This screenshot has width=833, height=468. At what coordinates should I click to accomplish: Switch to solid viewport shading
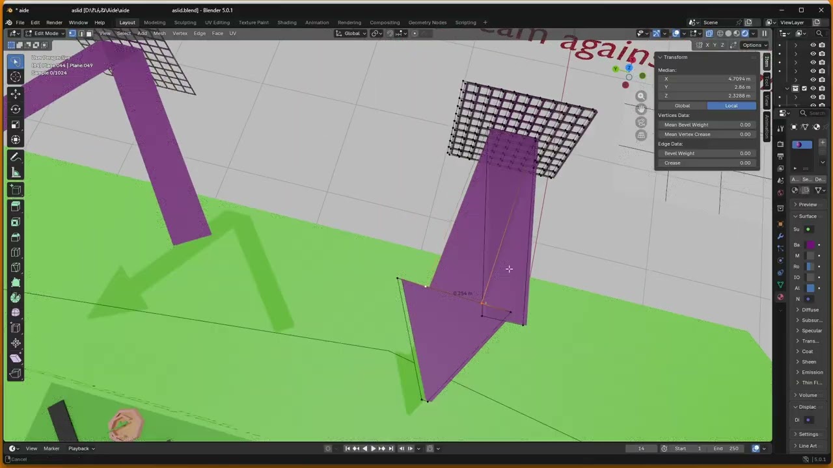(728, 33)
